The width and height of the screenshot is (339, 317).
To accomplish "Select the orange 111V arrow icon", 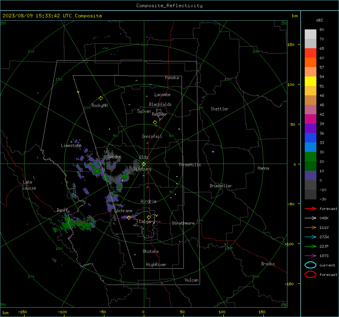I will point(310,227).
